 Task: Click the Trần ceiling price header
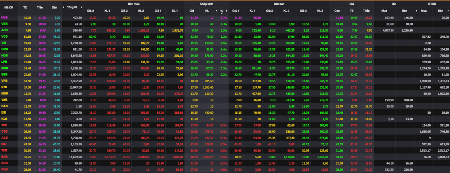[x=40, y=7]
